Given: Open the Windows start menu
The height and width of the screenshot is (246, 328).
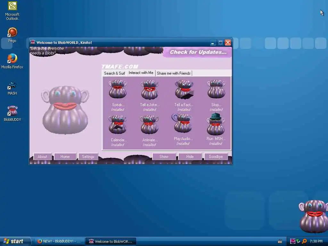Looking at the screenshot, I should tap(15, 241).
